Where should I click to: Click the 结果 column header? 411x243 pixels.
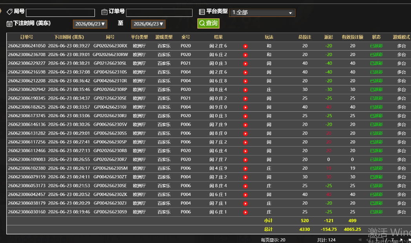218,37
